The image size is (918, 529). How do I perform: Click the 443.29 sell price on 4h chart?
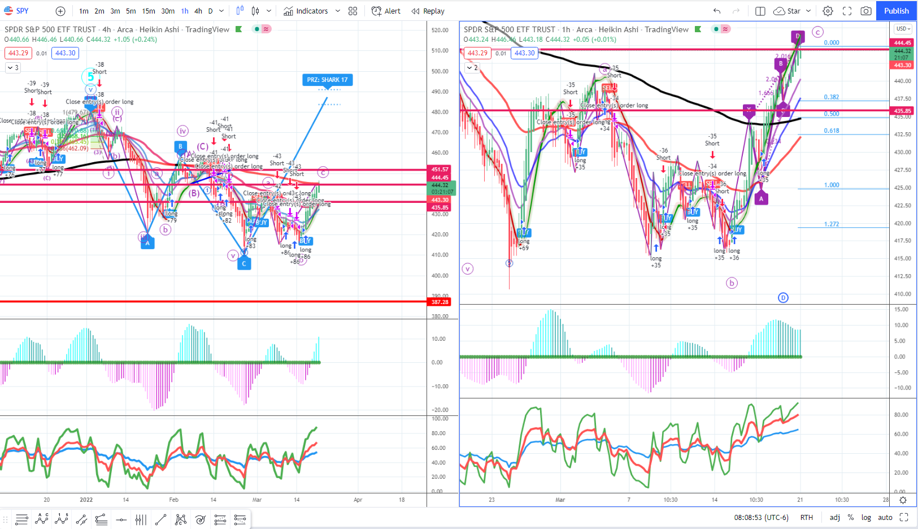pyautogui.click(x=18, y=53)
